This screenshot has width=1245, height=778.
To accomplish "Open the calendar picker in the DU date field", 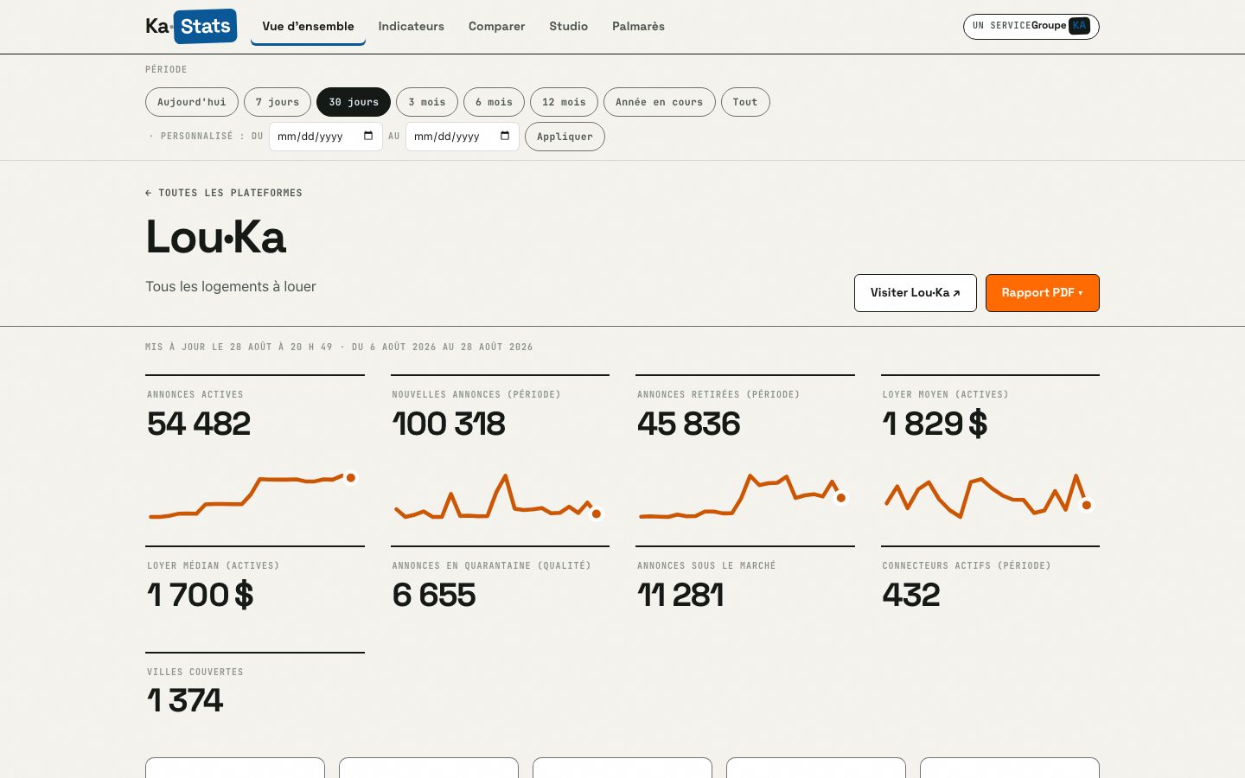I will [368, 136].
